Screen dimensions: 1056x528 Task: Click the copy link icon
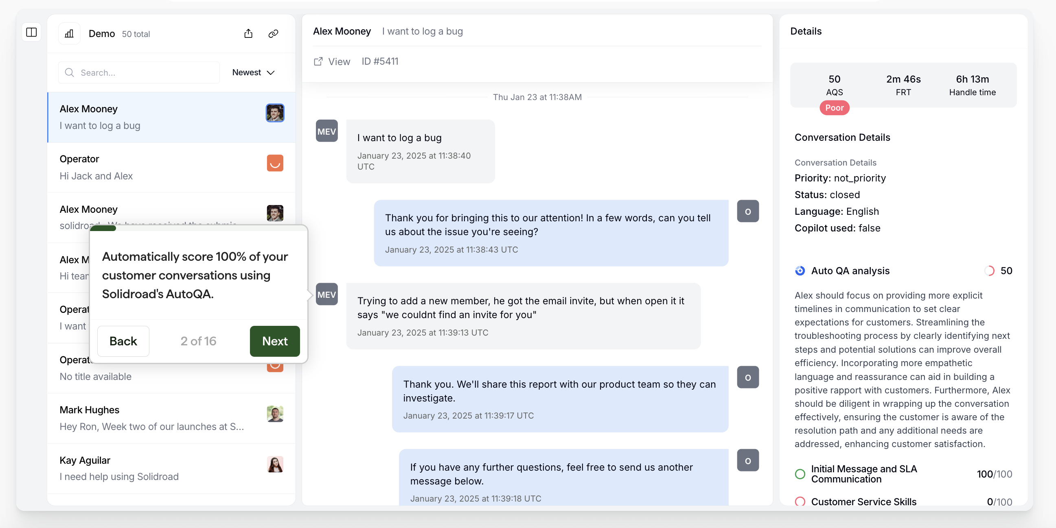coord(273,34)
